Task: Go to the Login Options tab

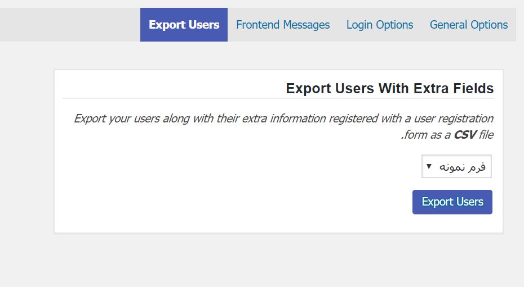Action: [380, 25]
